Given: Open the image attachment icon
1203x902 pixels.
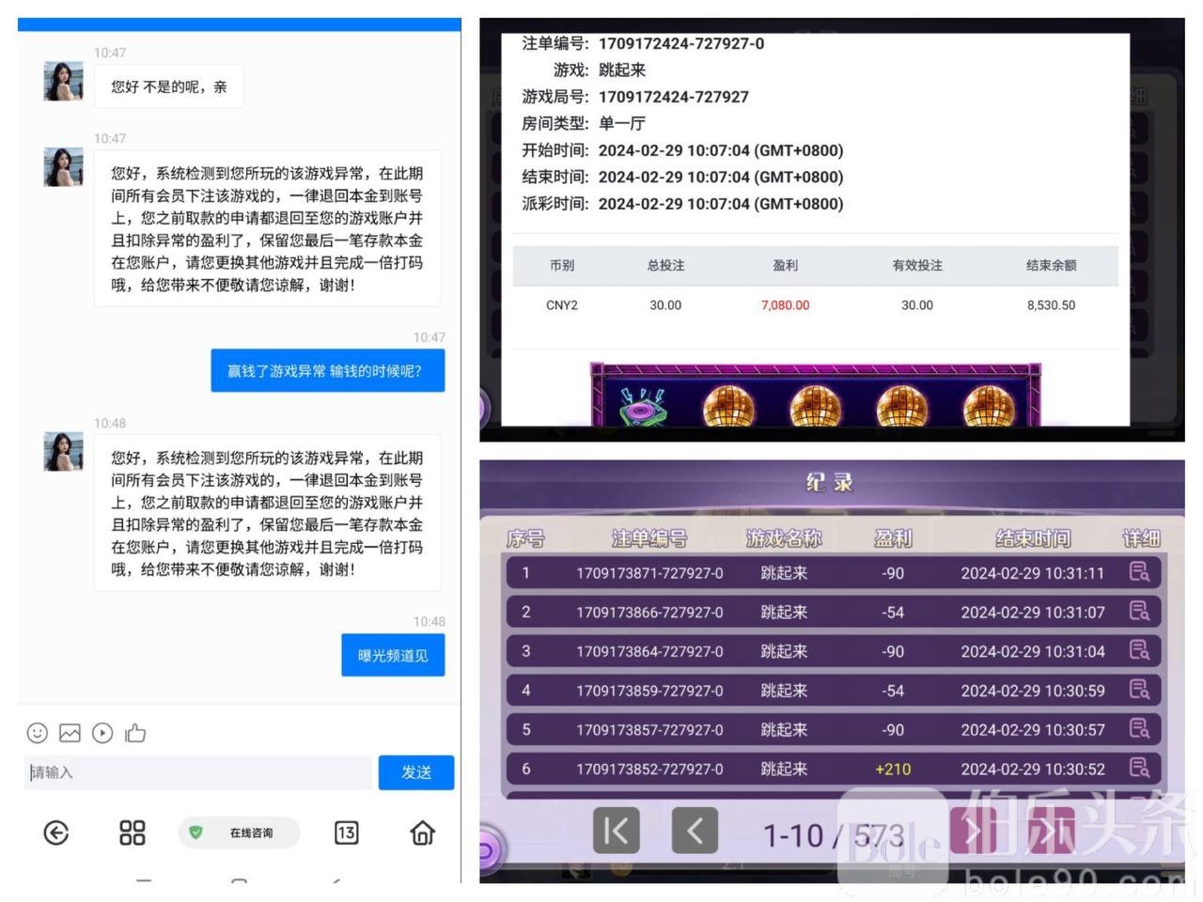Looking at the screenshot, I should click(70, 733).
